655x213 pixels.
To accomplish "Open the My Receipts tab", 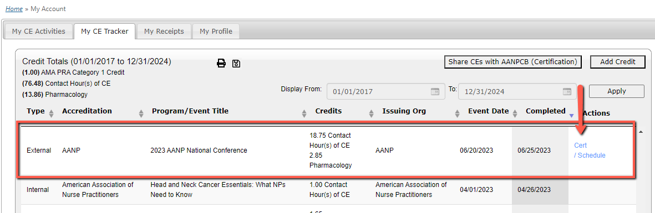I will coord(164,32).
